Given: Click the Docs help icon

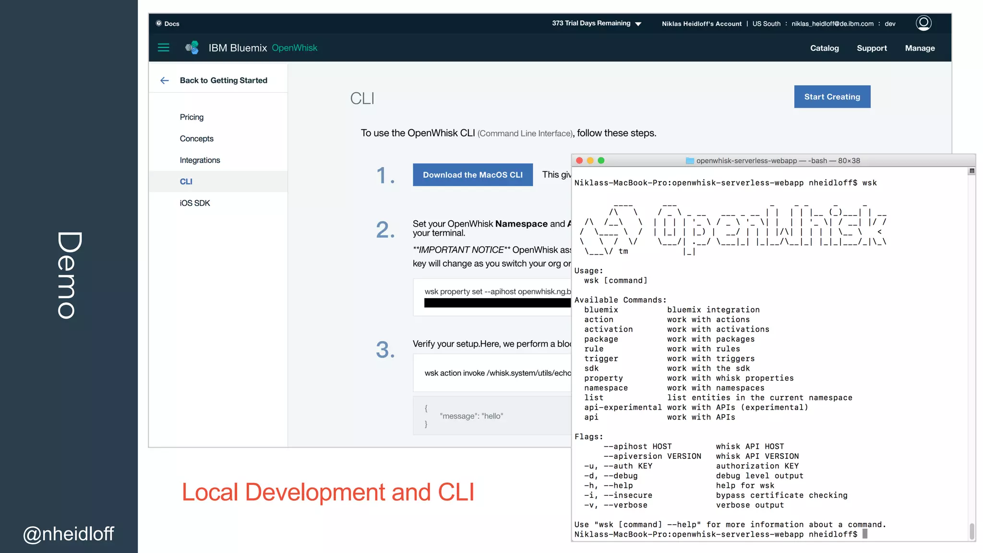Looking at the screenshot, I should pyautogui.click(x=159, y=23).
